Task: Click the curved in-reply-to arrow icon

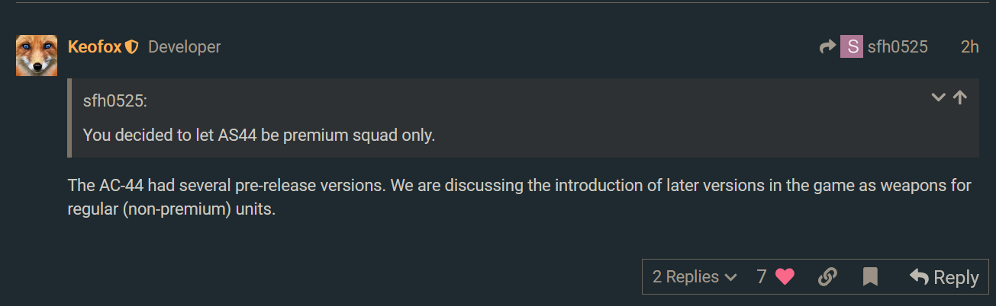Action: tap(827, 47)
